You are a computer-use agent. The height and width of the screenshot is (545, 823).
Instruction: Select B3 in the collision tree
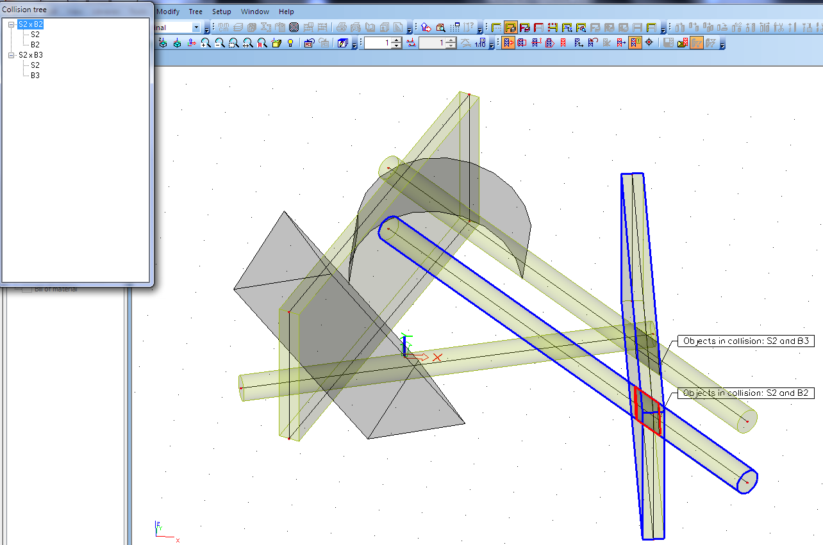[35, 76]
